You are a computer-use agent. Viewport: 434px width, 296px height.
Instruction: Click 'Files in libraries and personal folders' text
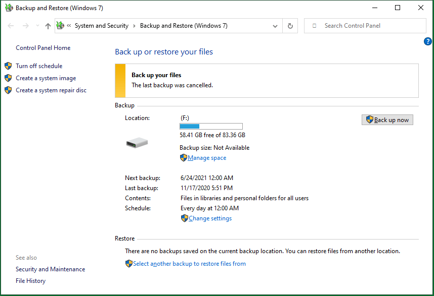(244, 198)
